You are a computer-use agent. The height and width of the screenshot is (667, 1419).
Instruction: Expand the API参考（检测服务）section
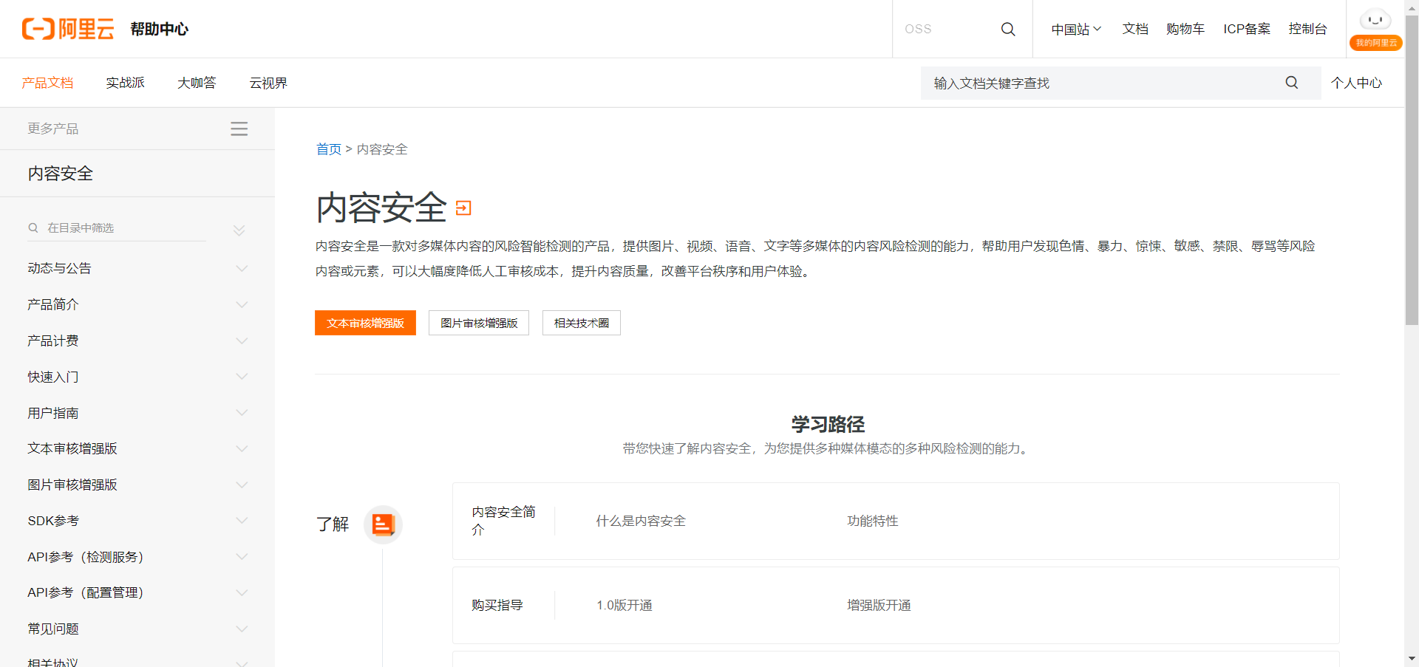click(241, 557)
